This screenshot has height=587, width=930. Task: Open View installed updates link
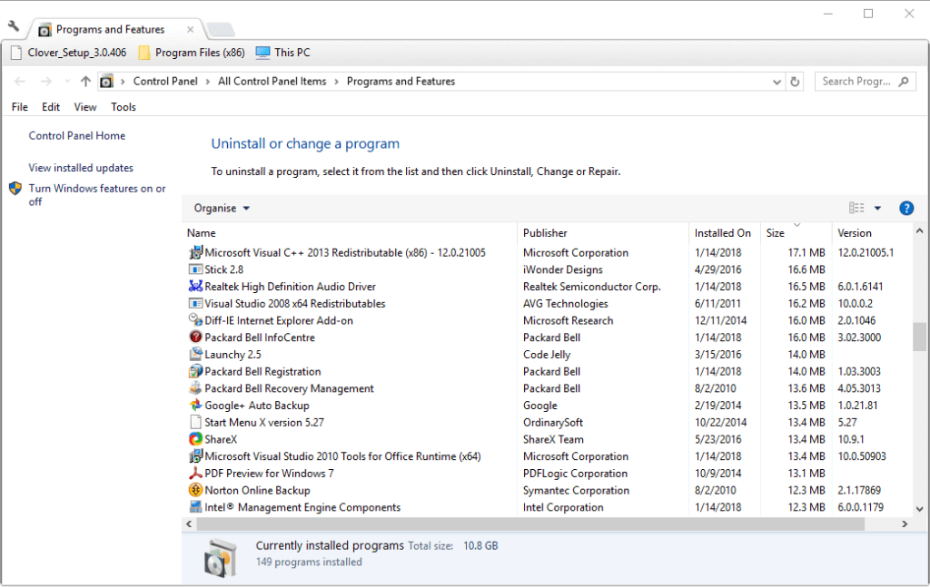pyautogui.click(x=81, y=168)
